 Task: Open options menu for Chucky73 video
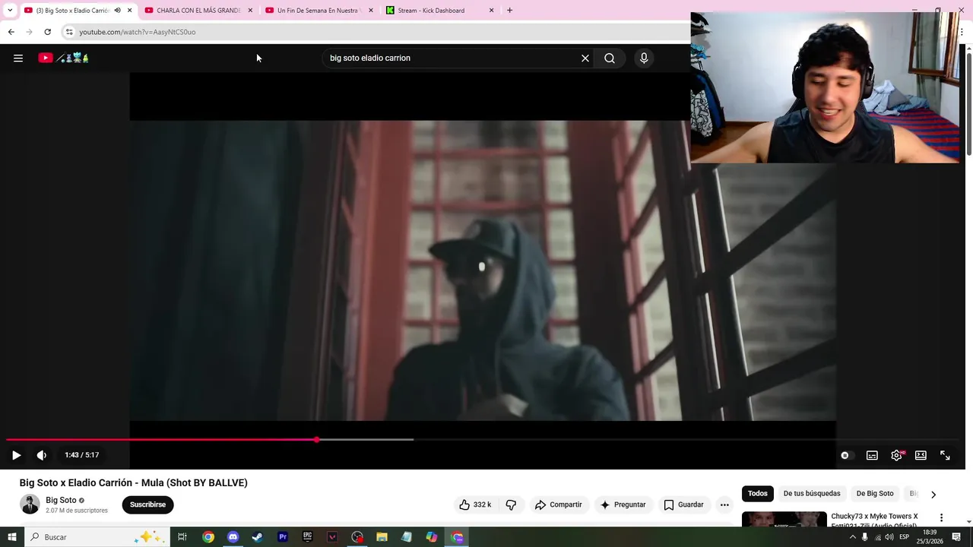coord(941,517)
